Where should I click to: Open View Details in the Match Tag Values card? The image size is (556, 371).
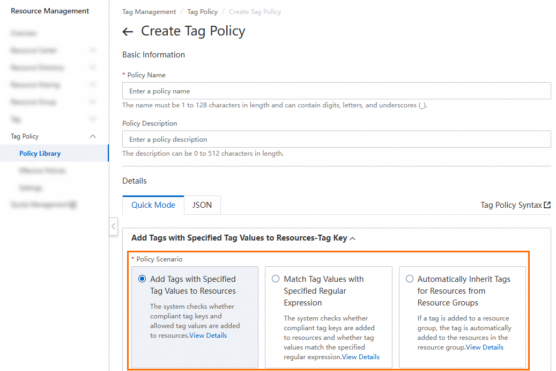(361, 357)
